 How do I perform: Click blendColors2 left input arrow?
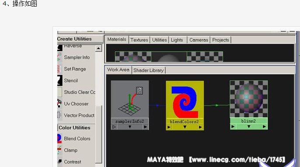click(x=169, y=127)
